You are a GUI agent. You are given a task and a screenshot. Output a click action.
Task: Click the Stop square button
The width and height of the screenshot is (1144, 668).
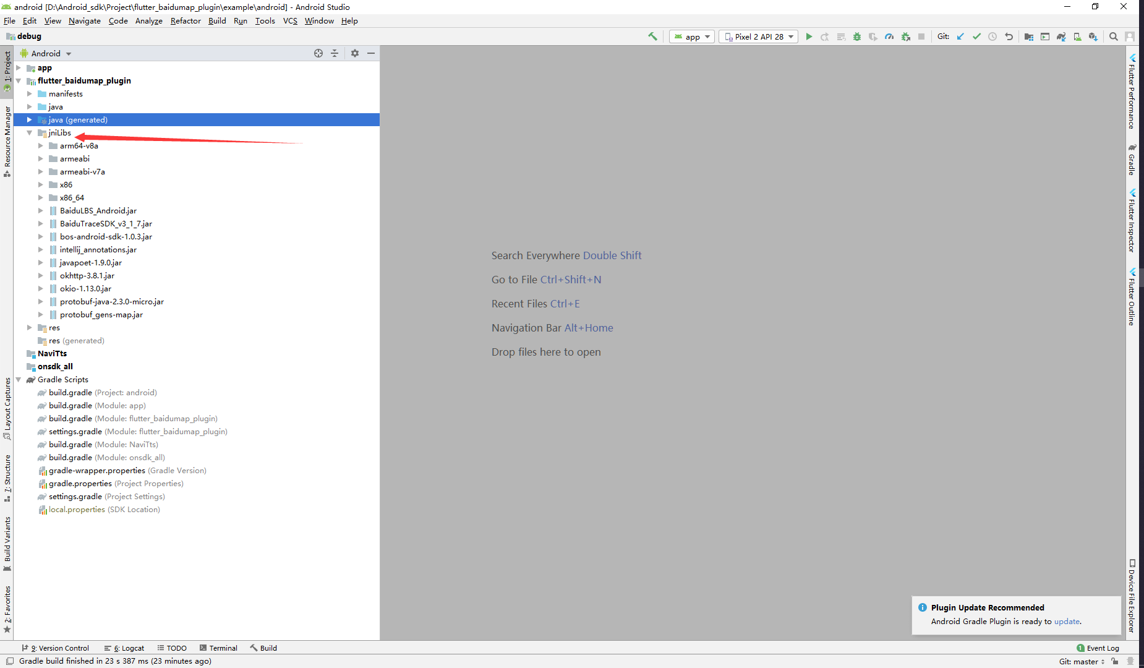921,36
